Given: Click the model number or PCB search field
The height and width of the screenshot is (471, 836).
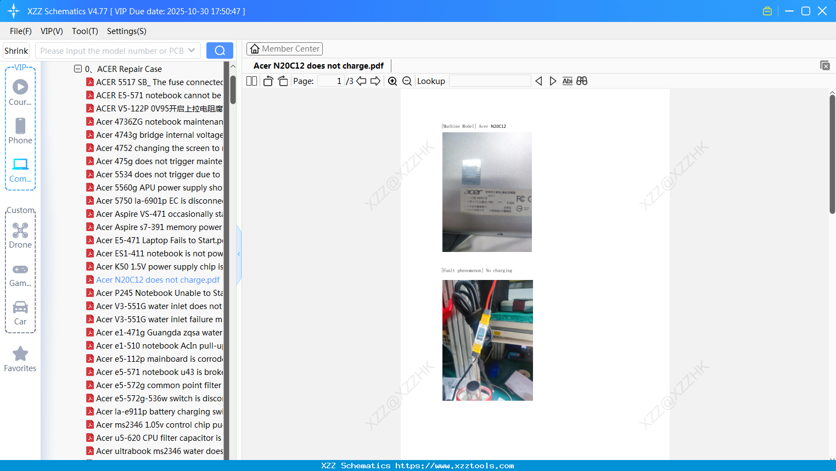Looking at the screenshot, I should coord(111,51).
